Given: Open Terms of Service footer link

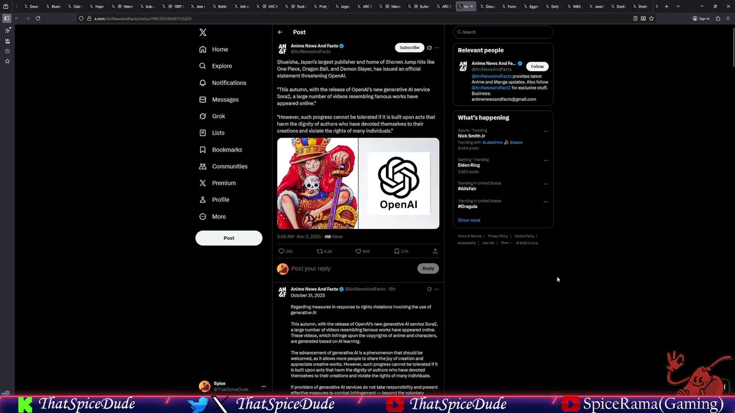Looking at the screenshot, I should coord(470,236).
